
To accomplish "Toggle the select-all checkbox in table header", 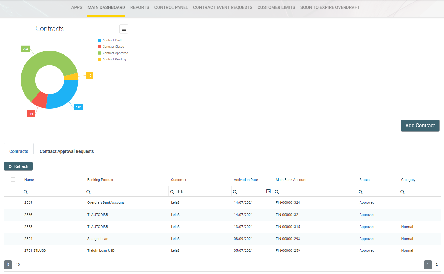I will pos(13,180).
